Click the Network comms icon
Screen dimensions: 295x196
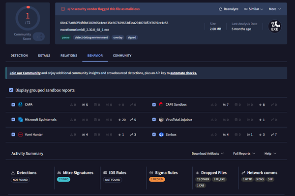click(243, 173)
